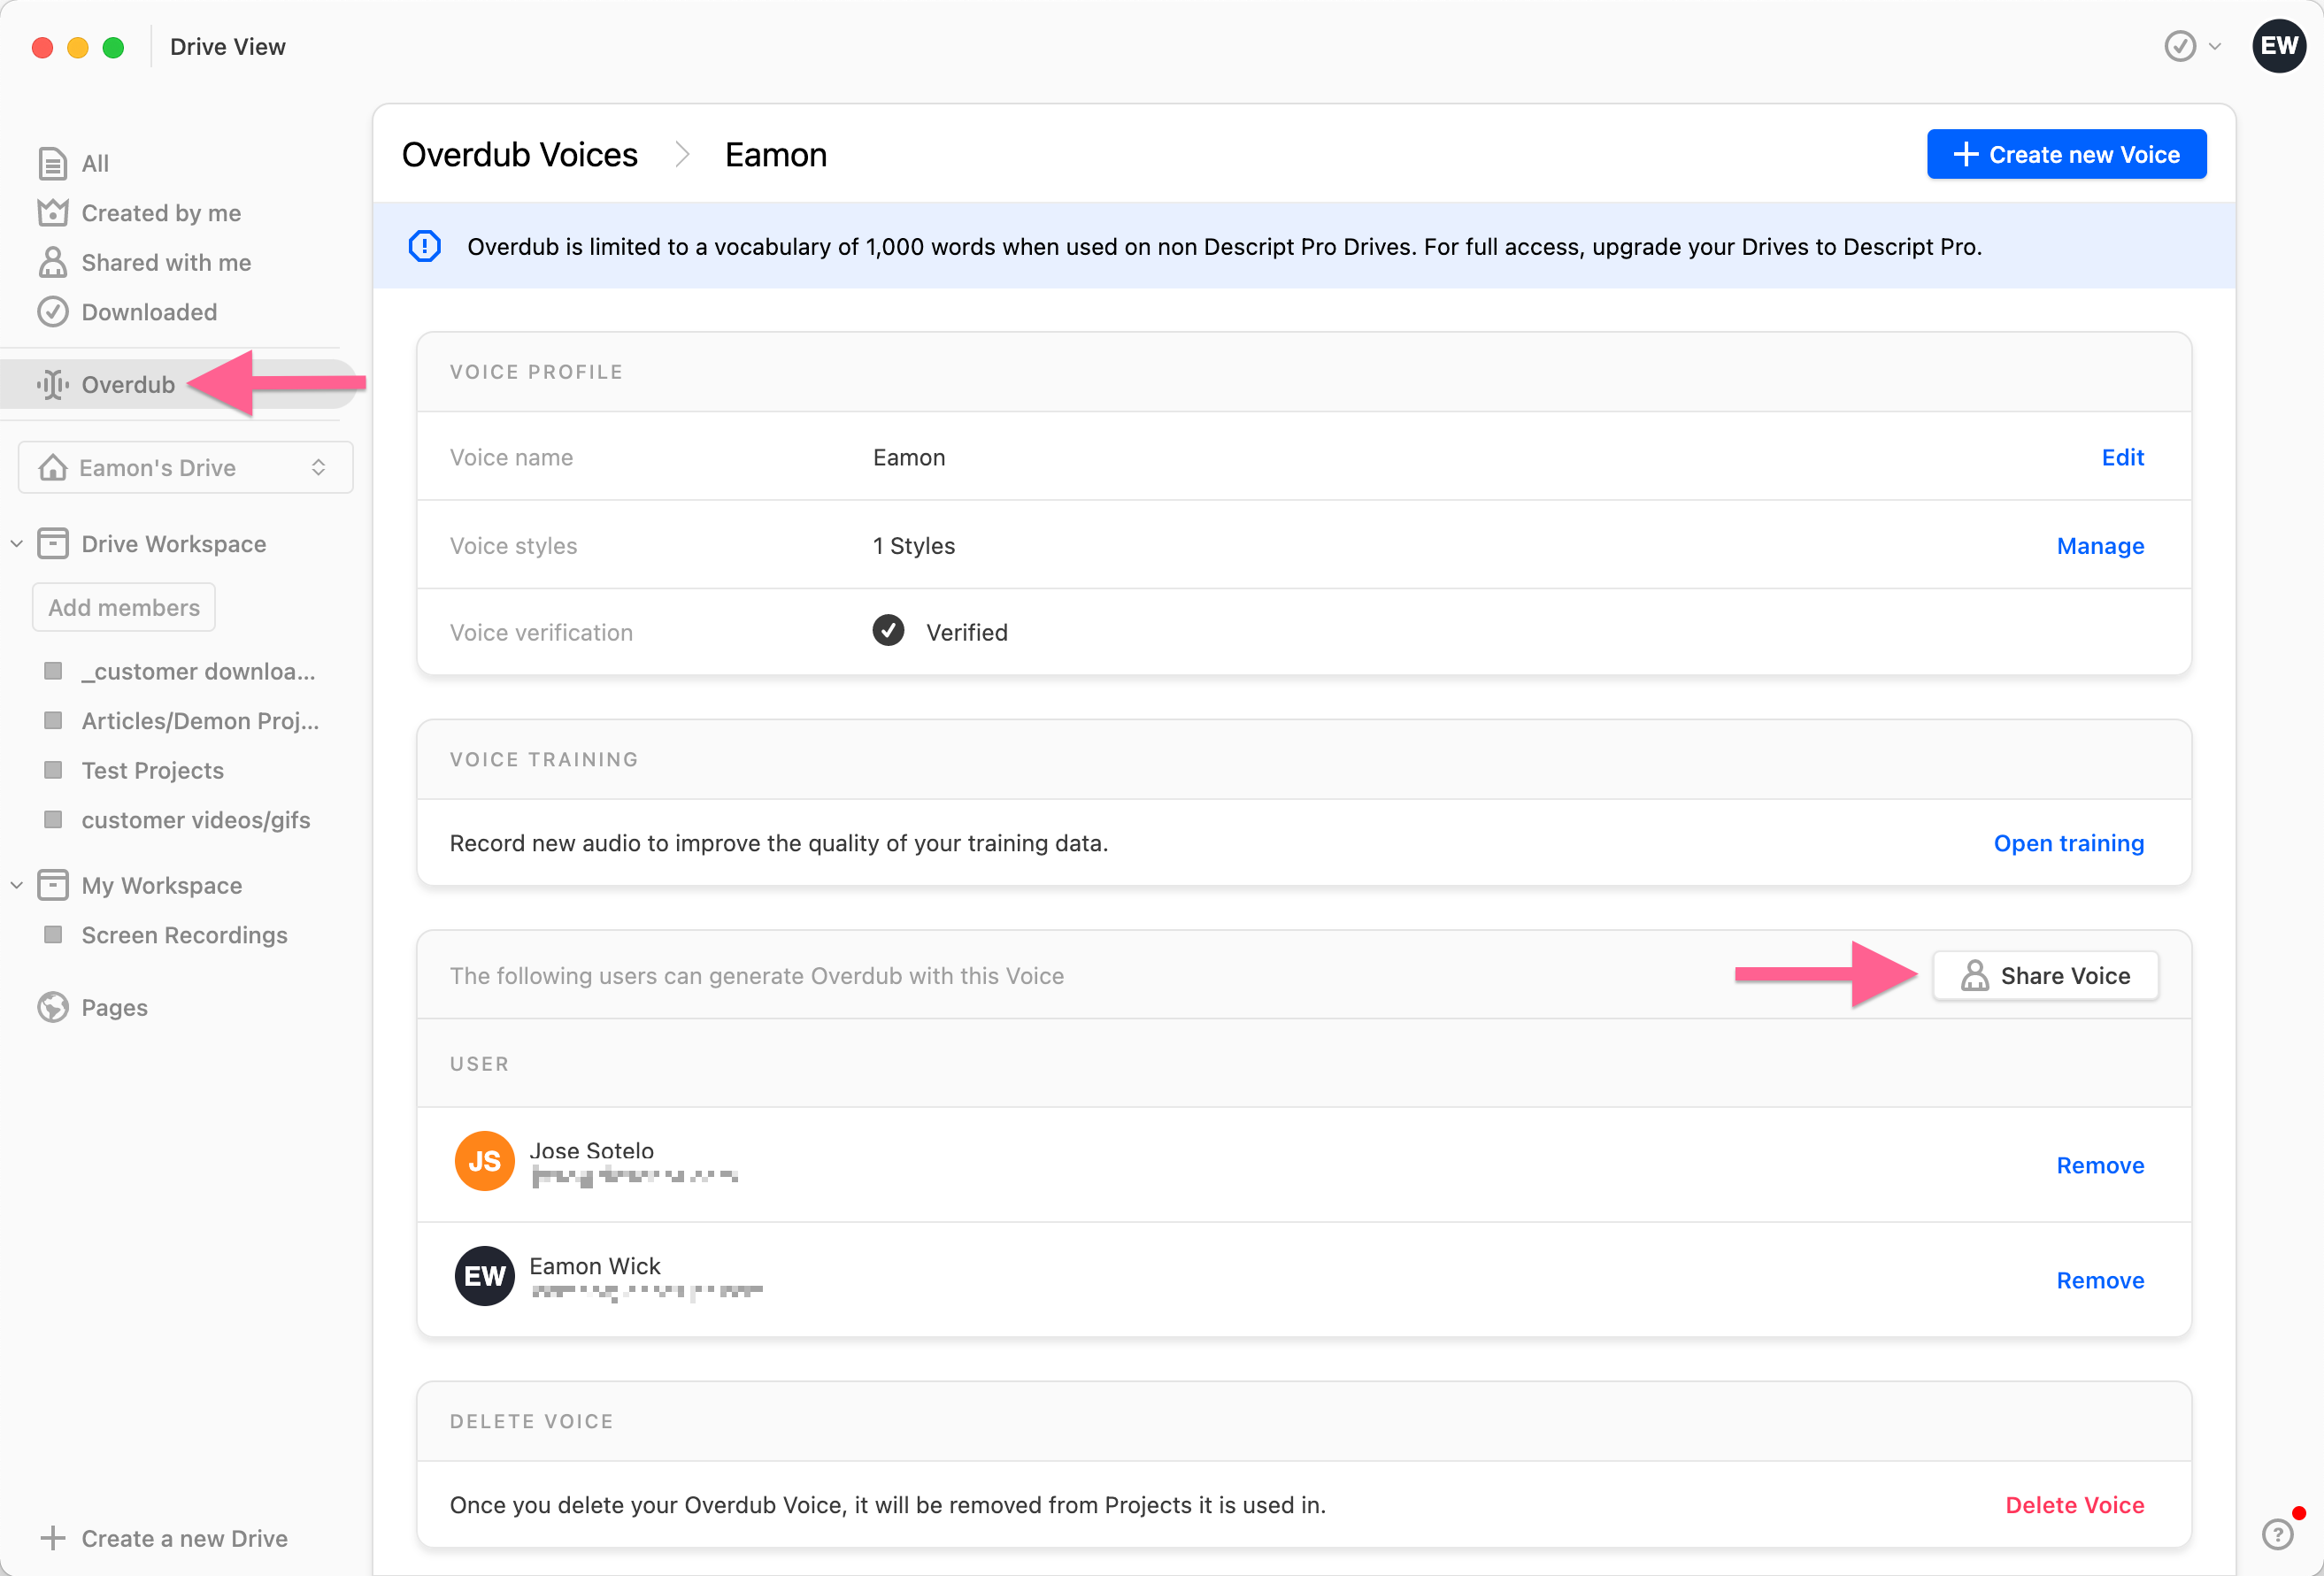This screenshot has width=2324, height=1576.
Task: Open the sync status dropdown arrow
Action: (x=2215, y=46)
